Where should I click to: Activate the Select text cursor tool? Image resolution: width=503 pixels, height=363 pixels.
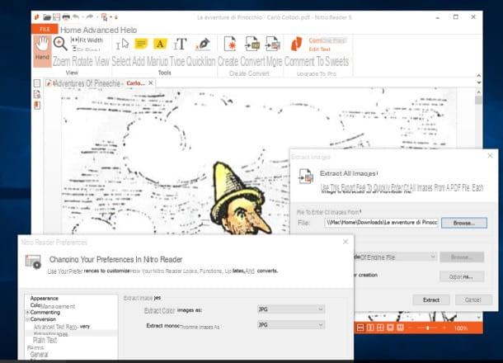click(122, 45)
